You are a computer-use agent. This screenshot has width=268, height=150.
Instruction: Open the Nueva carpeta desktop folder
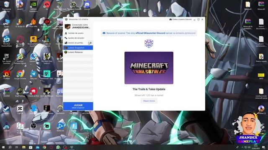coord(261,57)
